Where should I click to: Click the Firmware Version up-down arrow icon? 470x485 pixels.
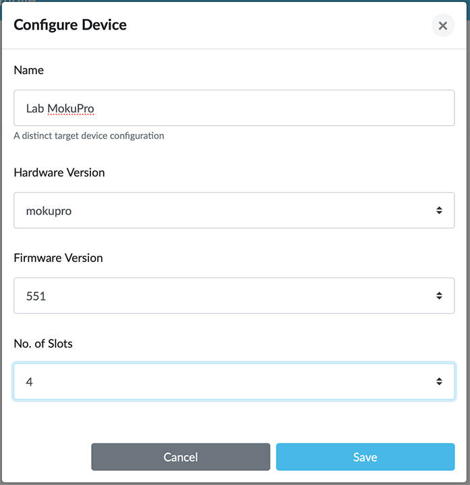point(439,296)
